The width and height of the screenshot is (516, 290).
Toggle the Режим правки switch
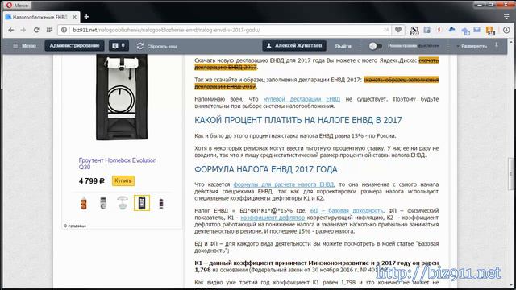click(x=375, y=46)
